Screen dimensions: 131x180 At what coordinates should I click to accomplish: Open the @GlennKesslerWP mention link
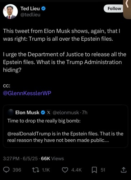[x=27, y=93]
